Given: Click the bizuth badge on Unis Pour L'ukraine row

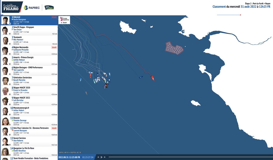Looking at the screenshot, I should pos(54,128).
